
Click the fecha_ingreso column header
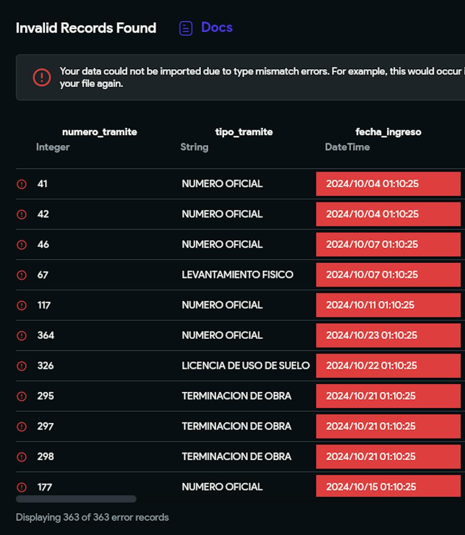coord(388,132)
